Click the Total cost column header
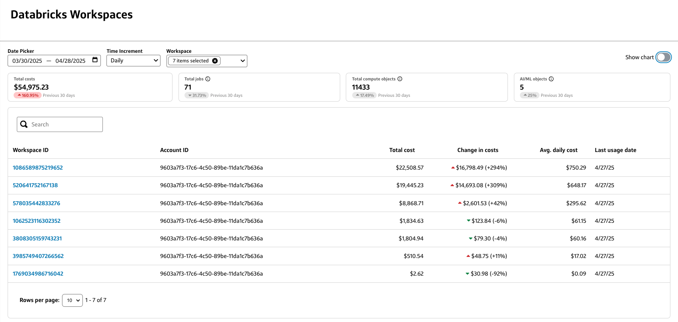678x322 pixels. pos(402,150)
